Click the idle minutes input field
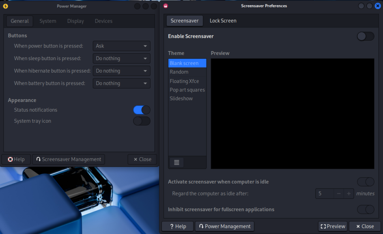 point(325,194)
